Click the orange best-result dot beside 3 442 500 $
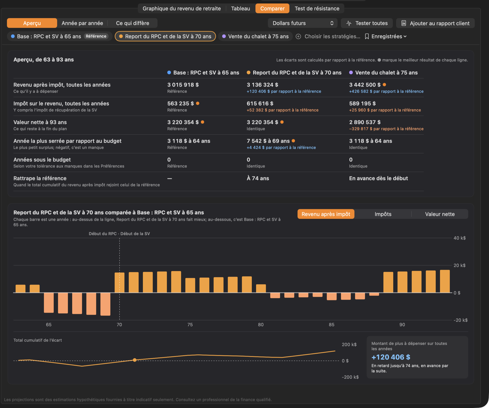The height and width of the screenshot is (408, 489). (384, 85)
